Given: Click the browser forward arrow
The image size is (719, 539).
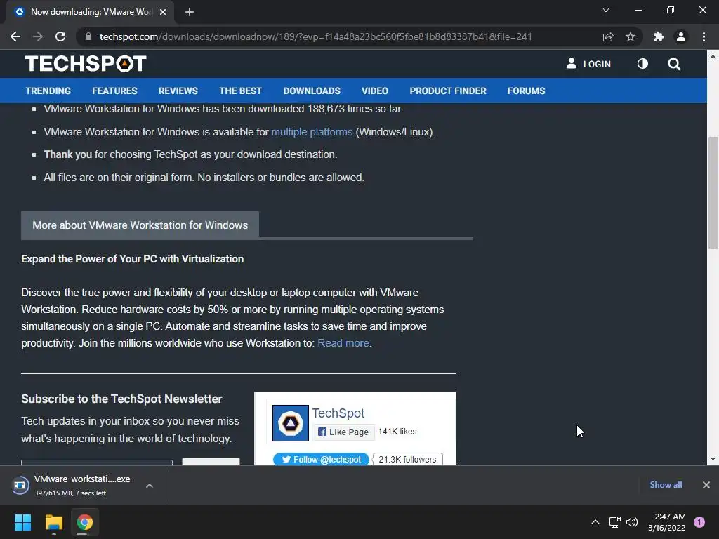Looking at the screenshot, I should (38, 36).
